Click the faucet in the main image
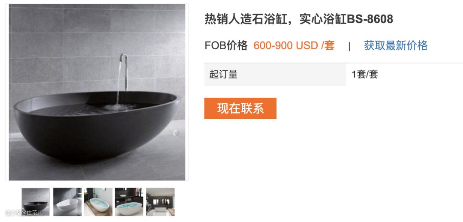The image size is (463, 222). pos(124,72)
